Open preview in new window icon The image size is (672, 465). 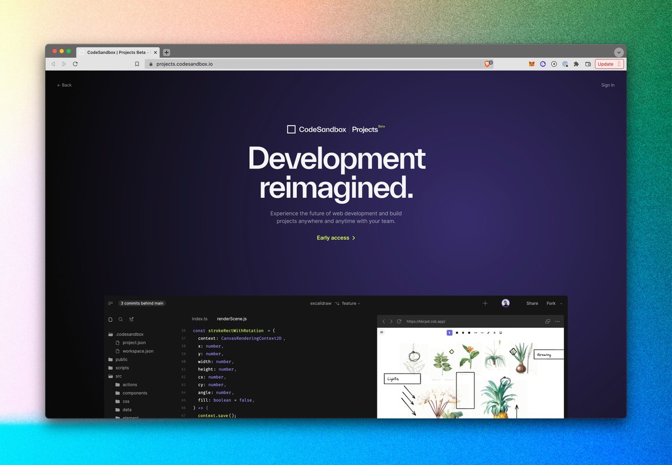[548, 322]
